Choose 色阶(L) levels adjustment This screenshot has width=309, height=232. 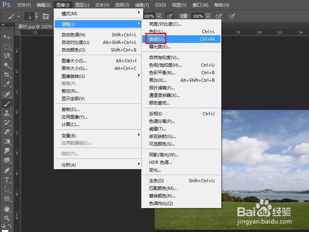point(181,32)
